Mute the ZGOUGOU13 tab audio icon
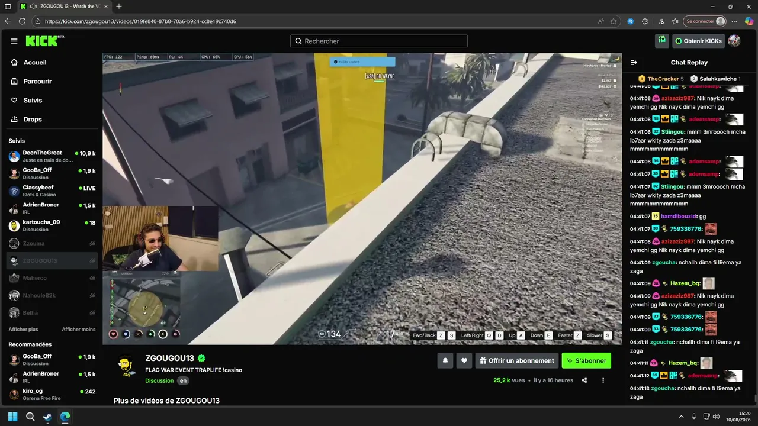Screen dimensions: 758x426 33,7
